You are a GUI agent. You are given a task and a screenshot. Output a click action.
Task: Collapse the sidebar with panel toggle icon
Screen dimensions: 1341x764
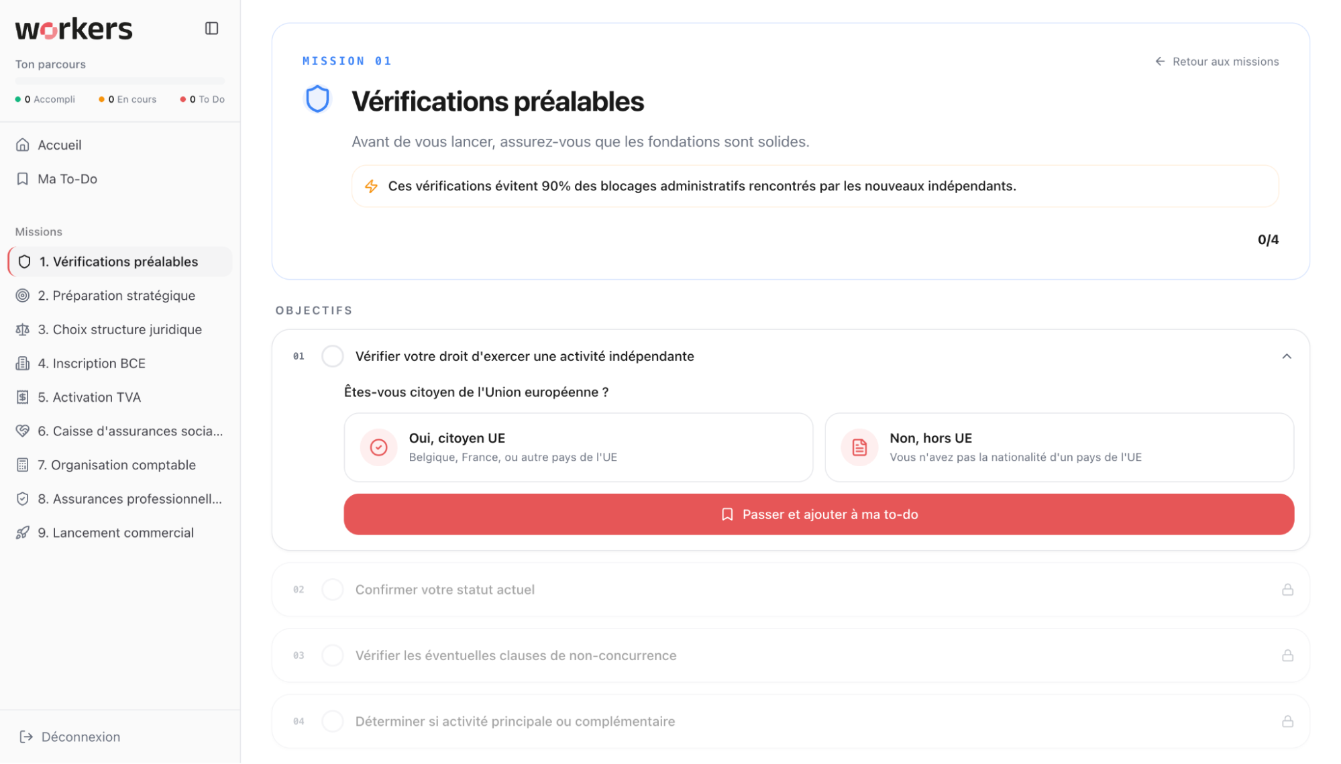(x=211, y=28)
